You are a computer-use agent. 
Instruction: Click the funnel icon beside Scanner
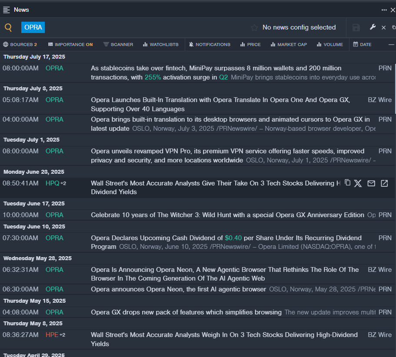106,44
